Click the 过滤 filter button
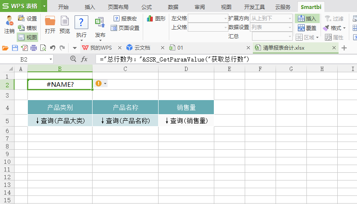357x204 pixels. pos(334,18)
